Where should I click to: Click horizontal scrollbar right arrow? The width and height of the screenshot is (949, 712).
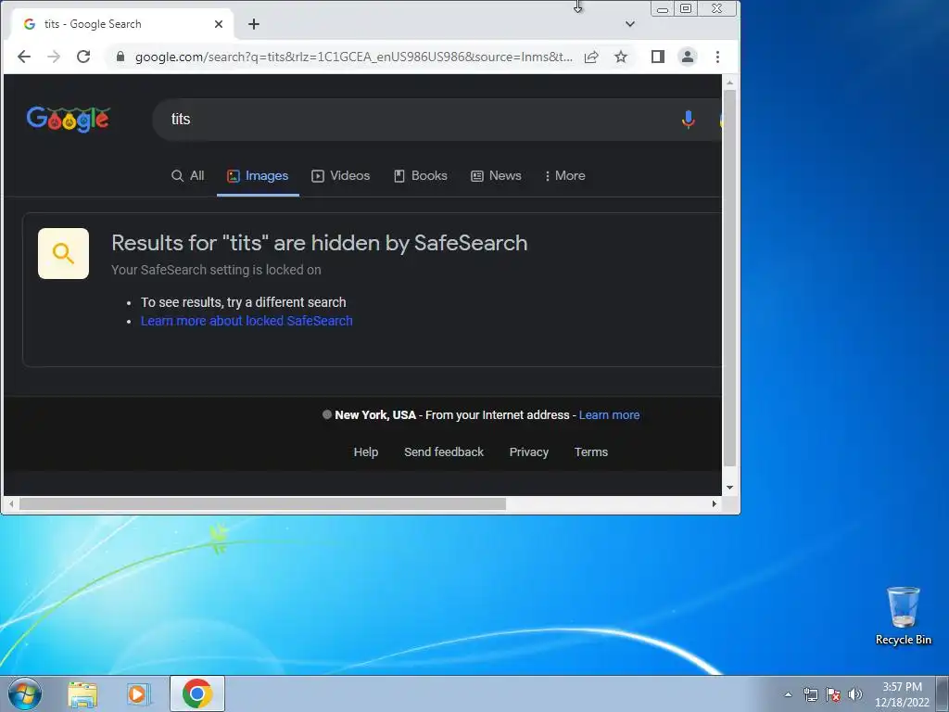pyautogui.click(x=715, y=503)
